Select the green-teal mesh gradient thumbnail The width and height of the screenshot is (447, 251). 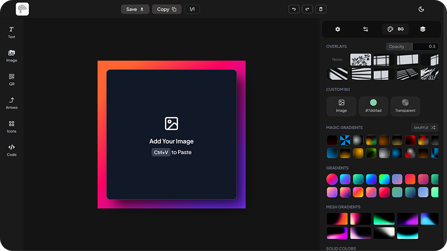(384, 219)
